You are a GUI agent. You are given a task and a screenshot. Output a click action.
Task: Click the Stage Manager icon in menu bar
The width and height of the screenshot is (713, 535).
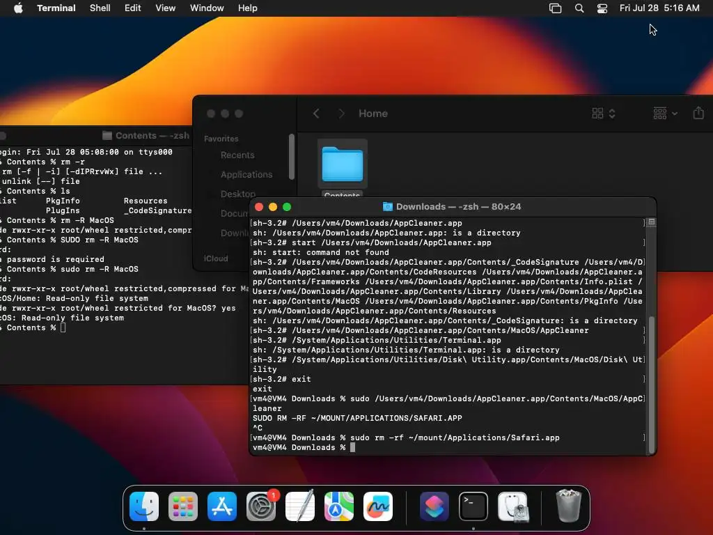coord(555,8)
